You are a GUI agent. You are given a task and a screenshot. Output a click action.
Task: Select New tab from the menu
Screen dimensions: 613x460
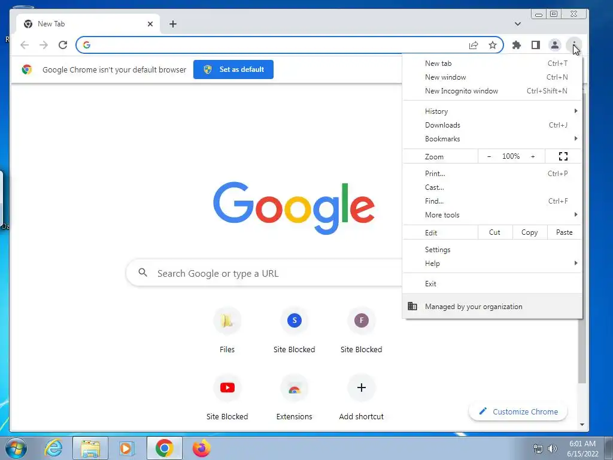(492, 63)
